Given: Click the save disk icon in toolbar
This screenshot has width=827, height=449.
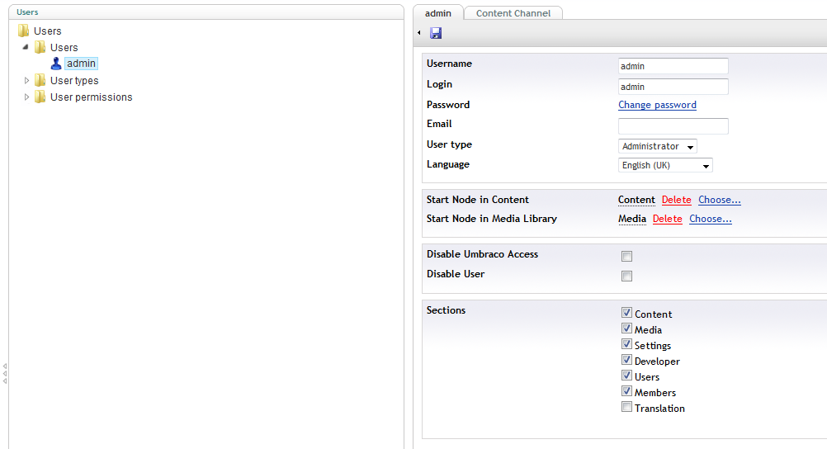Looking at the screenshot, I should point(436,33).
